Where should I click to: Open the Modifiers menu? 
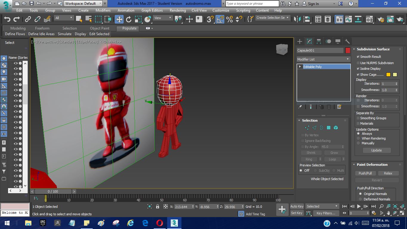(x=103, y=10)
